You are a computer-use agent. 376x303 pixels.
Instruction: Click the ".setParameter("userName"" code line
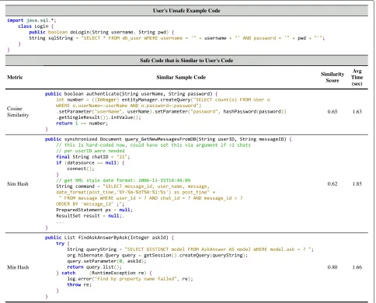pyautogui.click(x=171, y=112)
